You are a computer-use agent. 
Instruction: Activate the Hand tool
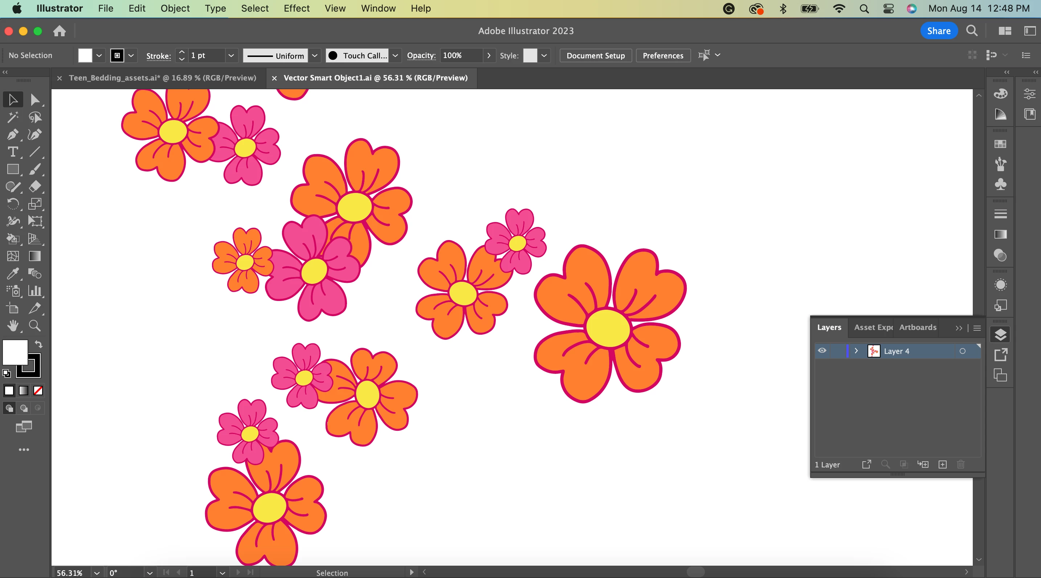13,325
